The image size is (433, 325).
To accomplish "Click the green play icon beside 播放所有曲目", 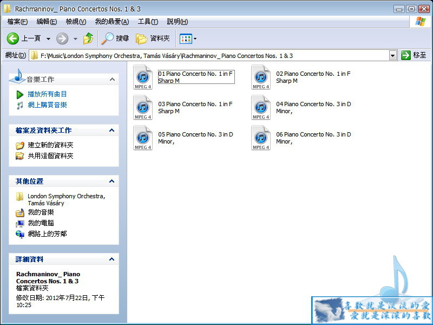I will (20, 94).
